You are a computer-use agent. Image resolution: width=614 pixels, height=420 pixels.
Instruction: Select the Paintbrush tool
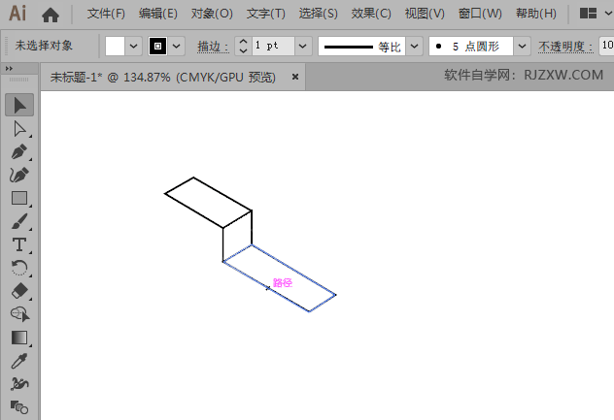[x=19, y=221]
